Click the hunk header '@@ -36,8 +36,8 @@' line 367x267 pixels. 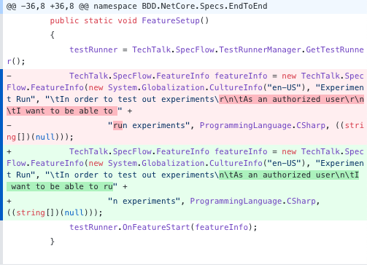pyautogui.click(x=184, y=6)
